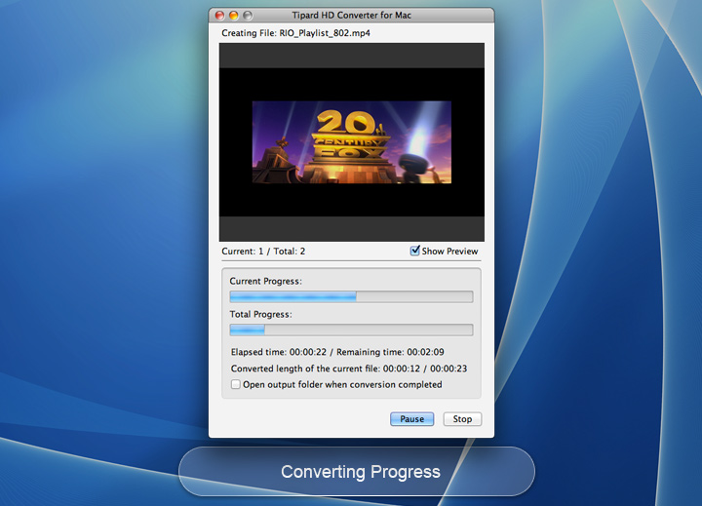
Task: Click the Total Progress bar
Action: click(x=351, y=330)
